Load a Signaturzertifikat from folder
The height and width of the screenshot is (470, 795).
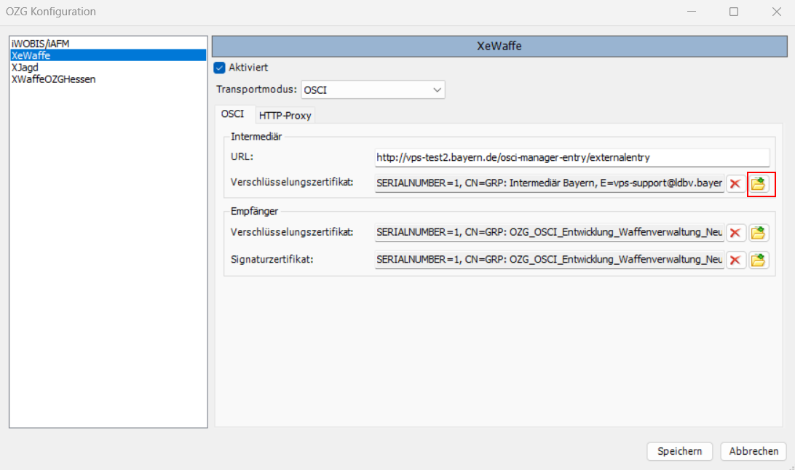click(759, 260)
